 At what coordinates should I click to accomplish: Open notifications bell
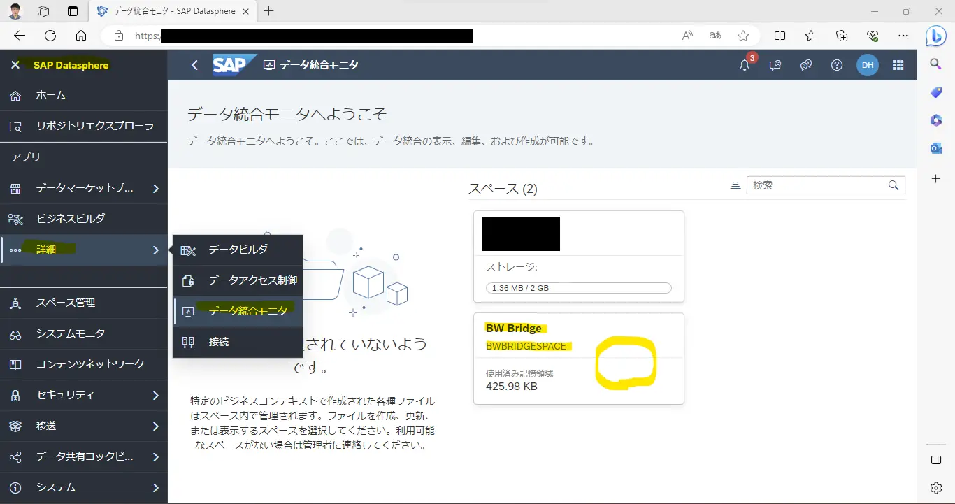[745, 65]
